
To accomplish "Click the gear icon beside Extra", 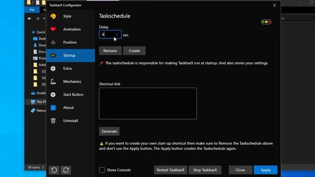I will [x=53, y=68].
